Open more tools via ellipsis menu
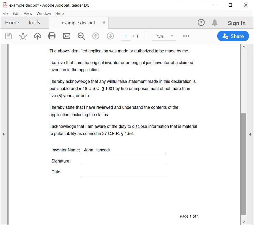The width and height of the screenshot is (254, 225). 186,36
